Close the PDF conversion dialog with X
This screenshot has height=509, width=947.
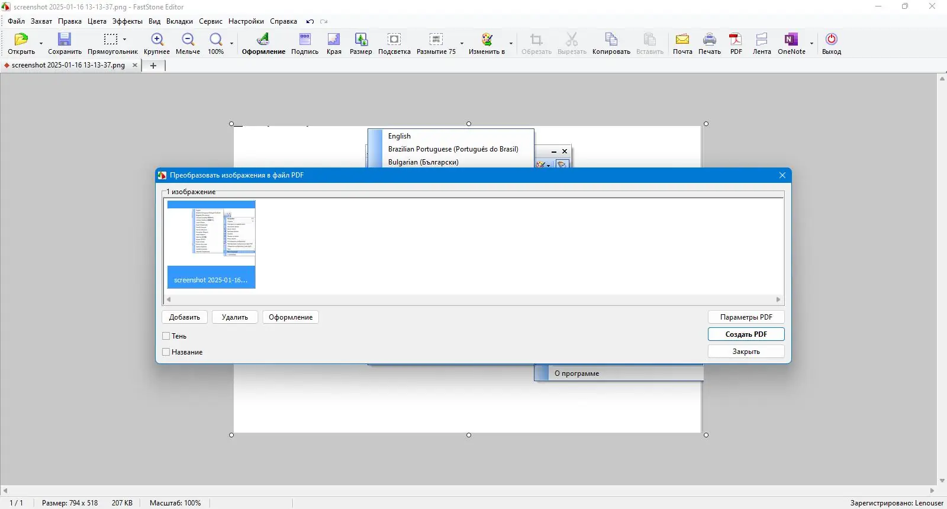[782, 175]
